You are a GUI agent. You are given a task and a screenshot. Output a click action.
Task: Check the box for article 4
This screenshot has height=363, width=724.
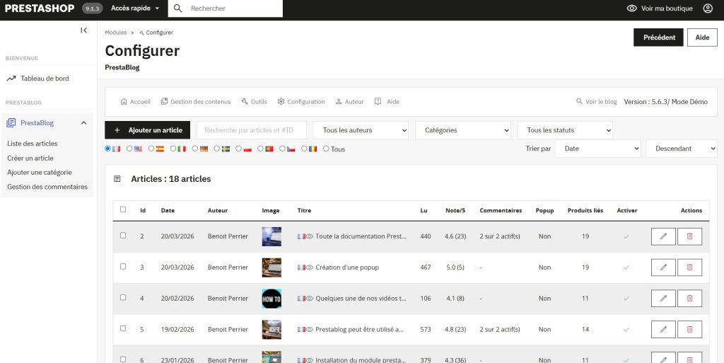[x=123, y=297]
